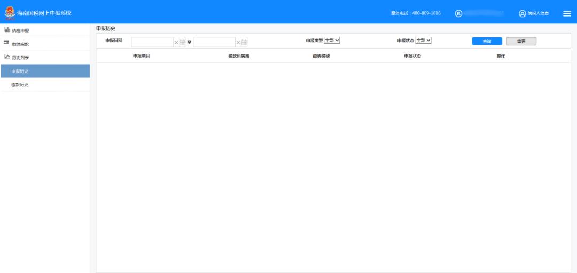The height and width of the screenshot is (273, 577).
Task: Open calendar picker for start date
Action: [x=182, y=42]
